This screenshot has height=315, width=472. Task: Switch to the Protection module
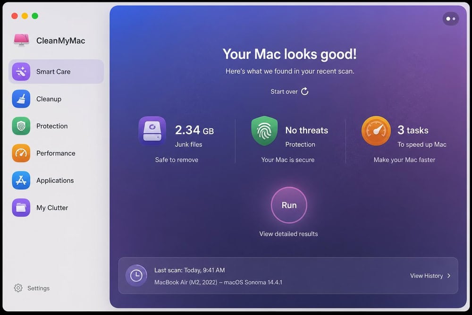click(x=56, y=126)
